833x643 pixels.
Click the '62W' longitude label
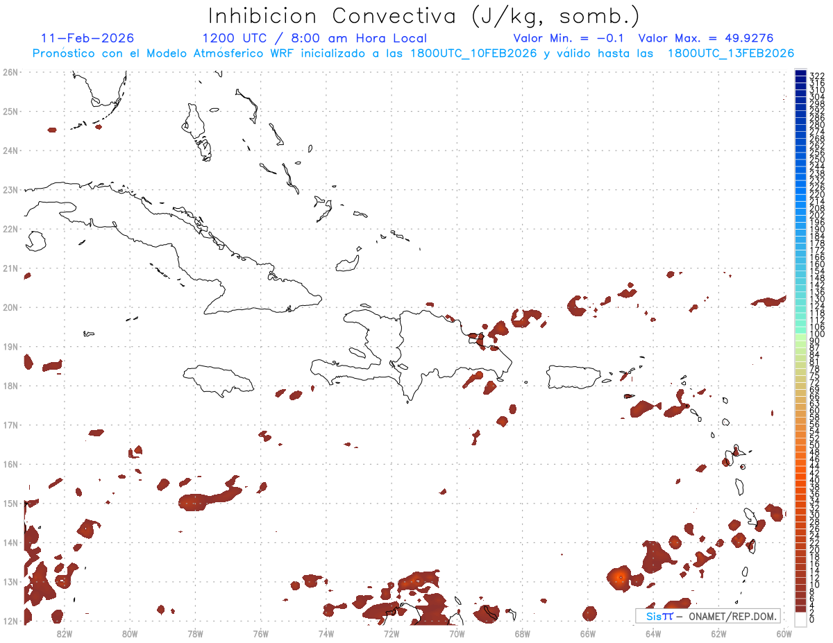pyautogui.click(x=718, y=633)
